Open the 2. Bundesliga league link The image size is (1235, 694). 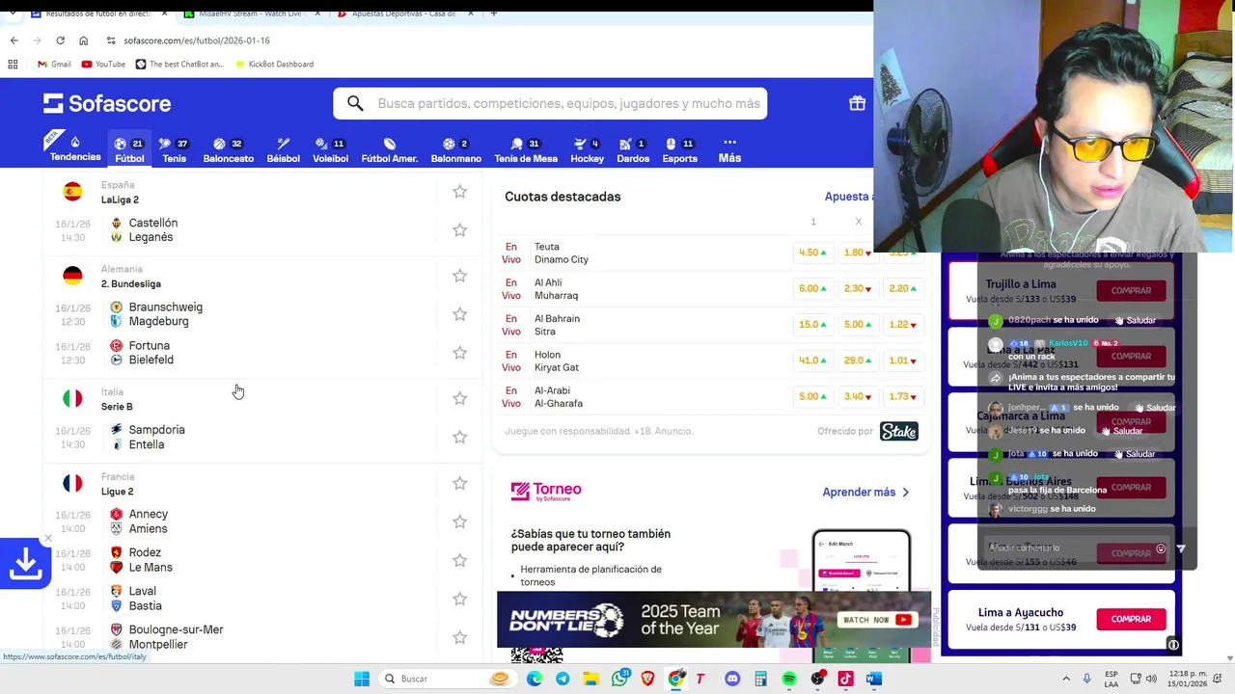coord(131,283)
